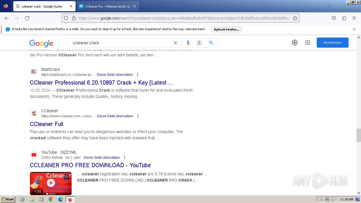Start voice search with the microphone icon

point(188,43)
